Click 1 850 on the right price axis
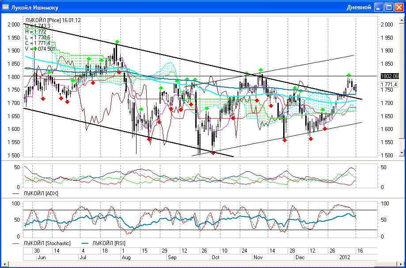The width and height of the screenshot is (406, 268). (387, 64)
